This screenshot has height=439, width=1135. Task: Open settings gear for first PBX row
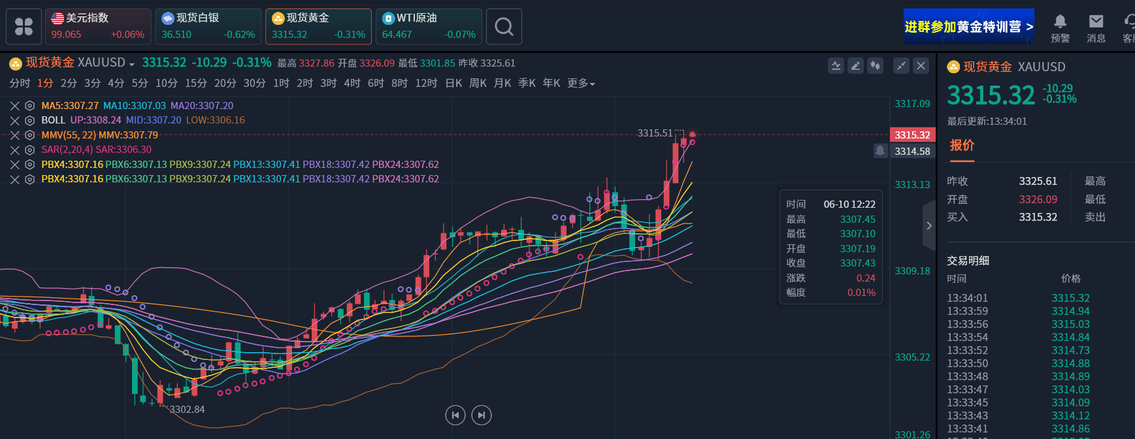click(29, 165)
